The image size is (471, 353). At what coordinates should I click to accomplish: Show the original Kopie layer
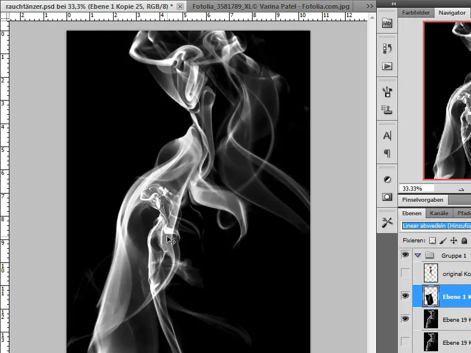click(405, 273)
